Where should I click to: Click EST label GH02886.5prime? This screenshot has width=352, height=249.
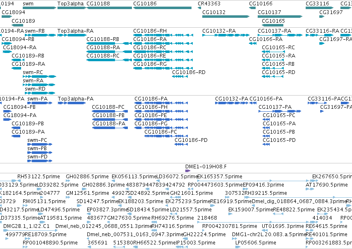pos(87,177)
